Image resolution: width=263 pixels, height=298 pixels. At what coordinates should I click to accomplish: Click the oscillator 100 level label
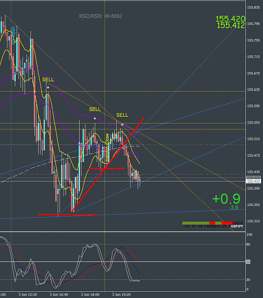[x=249, y=235]
